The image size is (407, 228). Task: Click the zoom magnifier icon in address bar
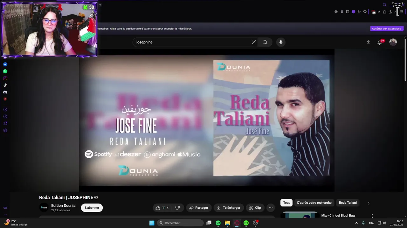[336, 12]
